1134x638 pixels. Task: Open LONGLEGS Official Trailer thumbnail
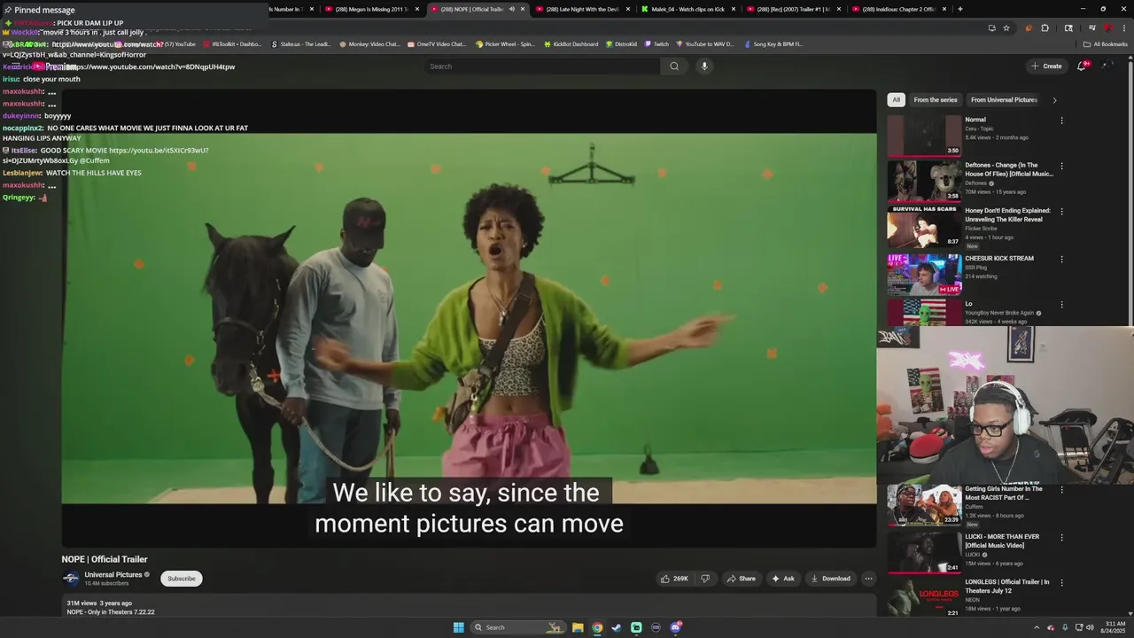click(x=924, y=597)
